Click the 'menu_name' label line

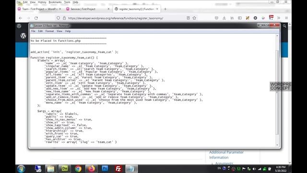[91, 102]
